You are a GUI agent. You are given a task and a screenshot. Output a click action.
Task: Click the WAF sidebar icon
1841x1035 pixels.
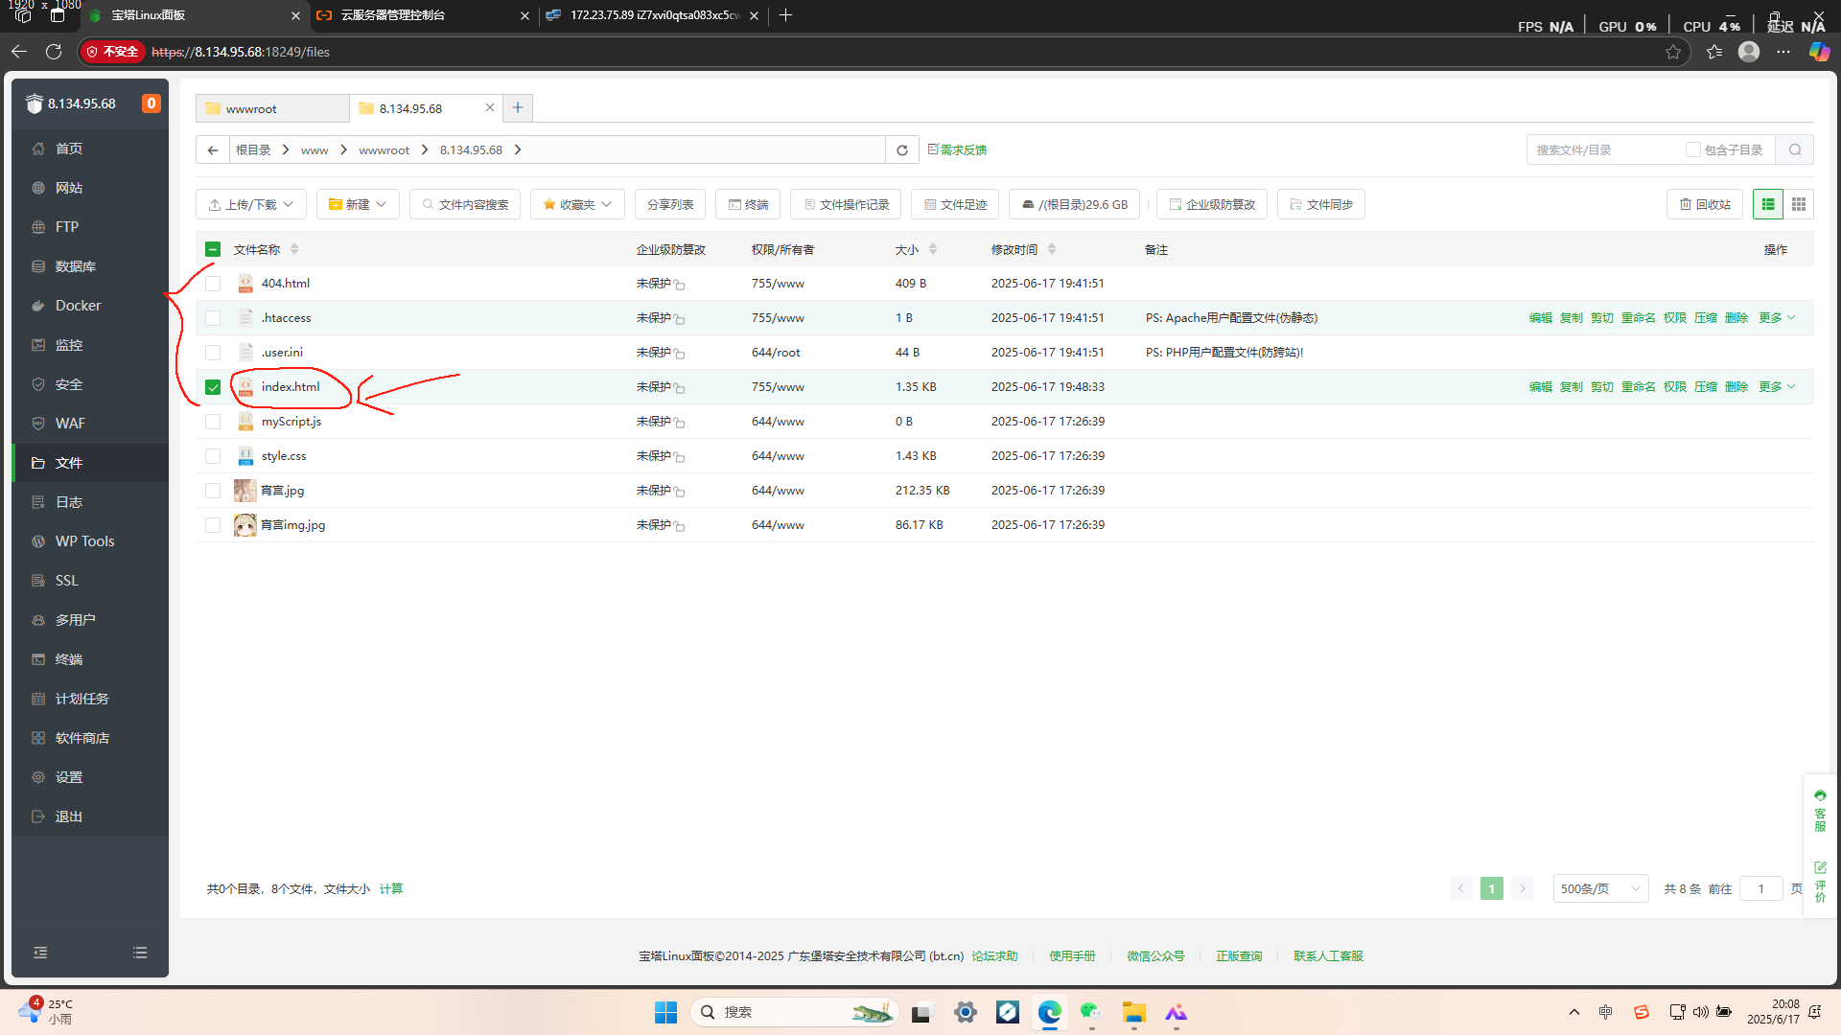(38, 424)
